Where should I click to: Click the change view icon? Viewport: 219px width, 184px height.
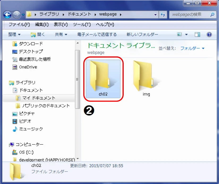pos(179,34)
